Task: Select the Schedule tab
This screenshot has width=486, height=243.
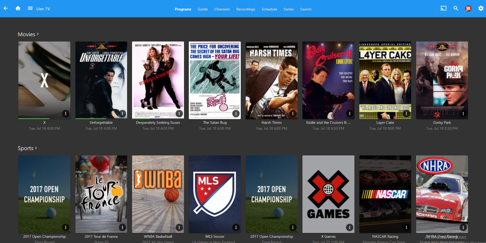Action: click(269, 9)
